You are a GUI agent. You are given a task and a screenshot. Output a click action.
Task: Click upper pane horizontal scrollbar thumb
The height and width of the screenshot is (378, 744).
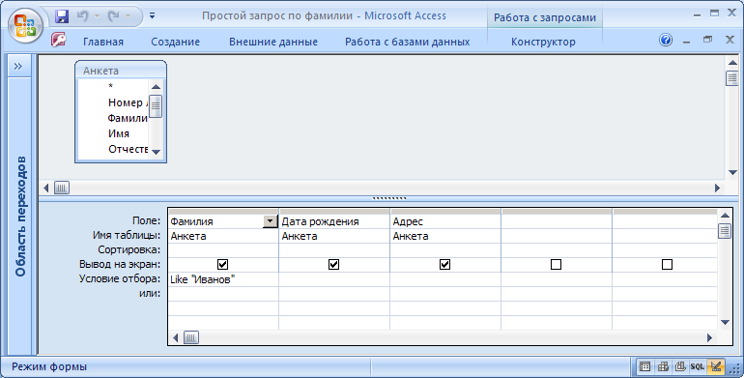(62, 189)
